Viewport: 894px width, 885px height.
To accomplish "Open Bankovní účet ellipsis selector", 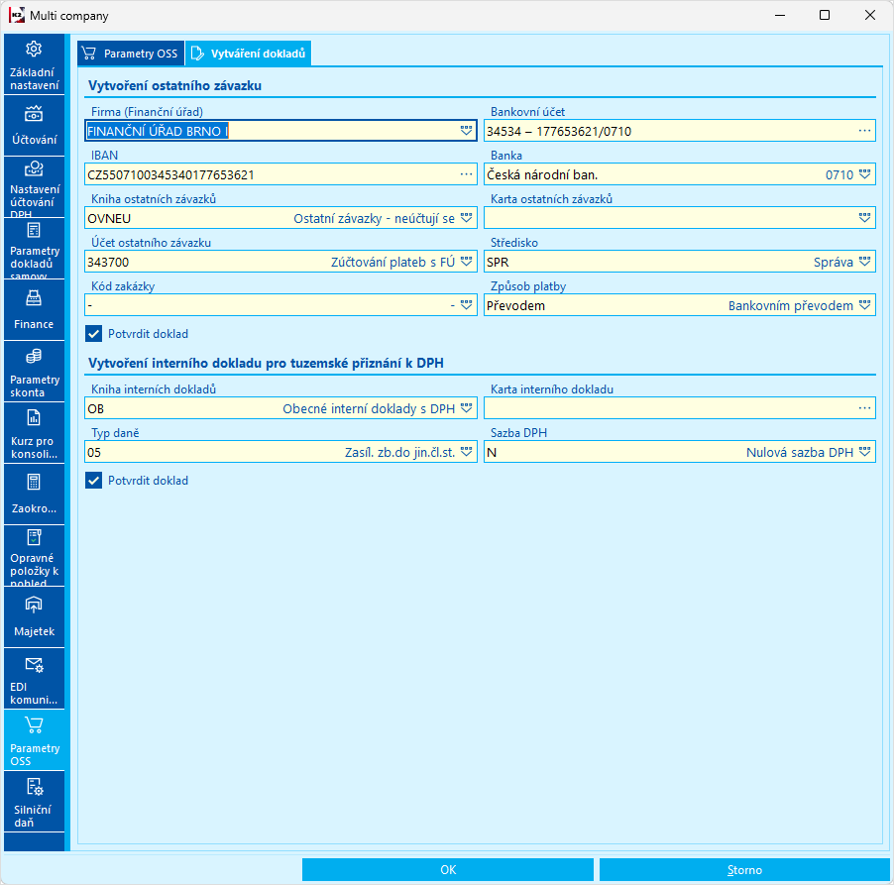I will click(865, 131).
